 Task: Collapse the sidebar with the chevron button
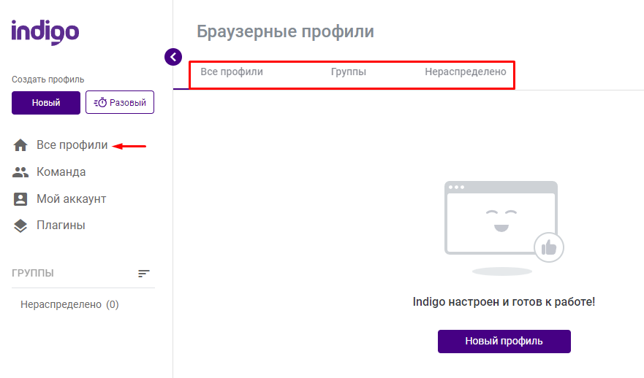click(x=173, y=57)
